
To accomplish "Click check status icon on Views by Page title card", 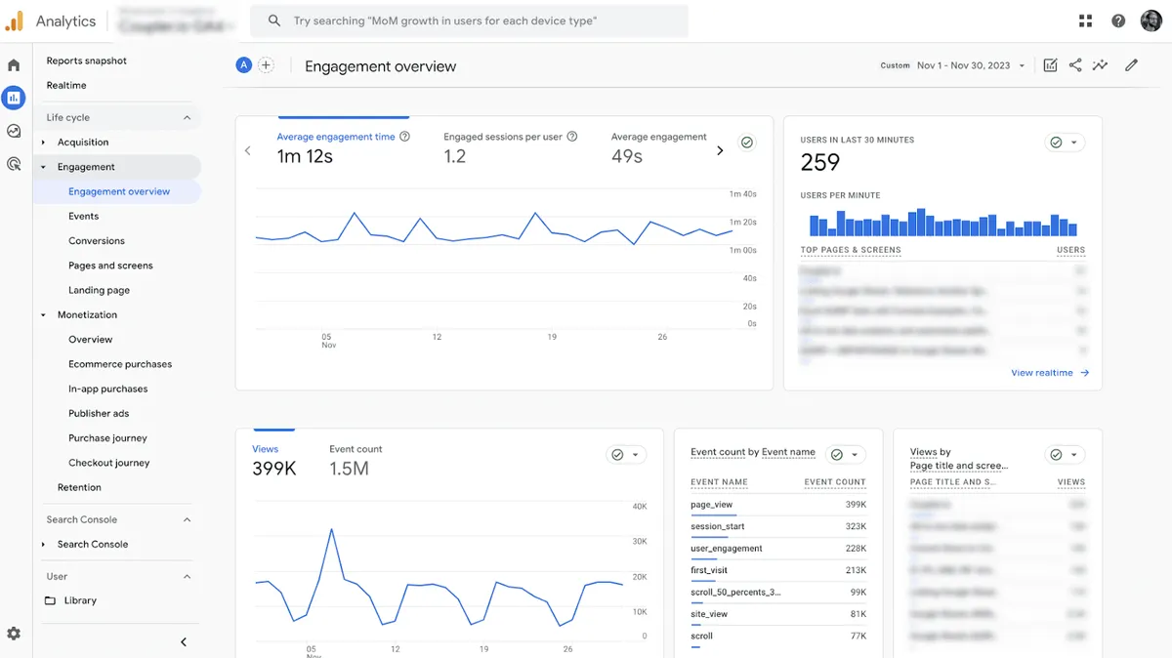I will click(1056, 455).
